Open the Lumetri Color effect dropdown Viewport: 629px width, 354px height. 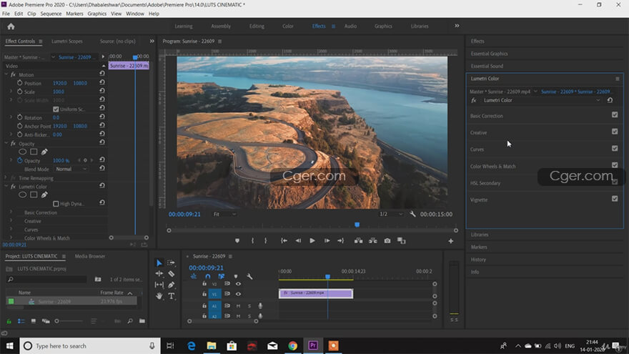tap(542, 100)
